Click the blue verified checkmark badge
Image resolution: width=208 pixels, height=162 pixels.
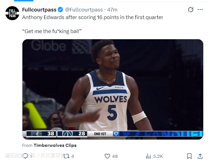(60, 10)
